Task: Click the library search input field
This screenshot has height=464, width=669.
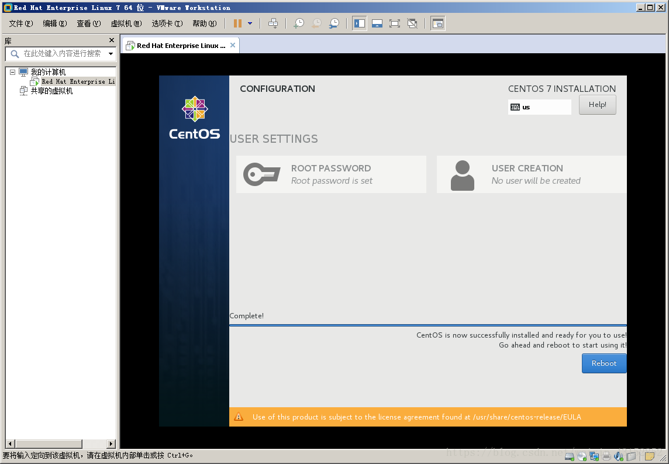Action: [x=62, y=54]
